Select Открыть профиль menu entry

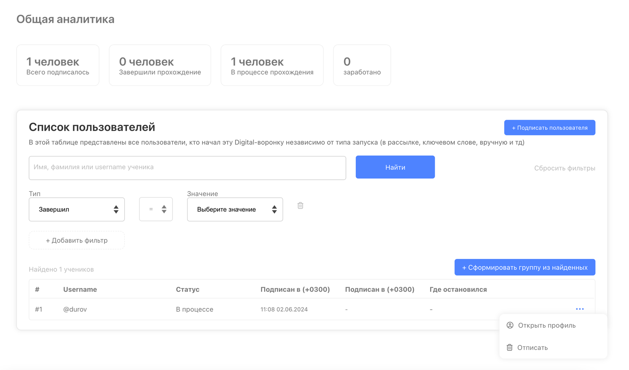(553, 325)
